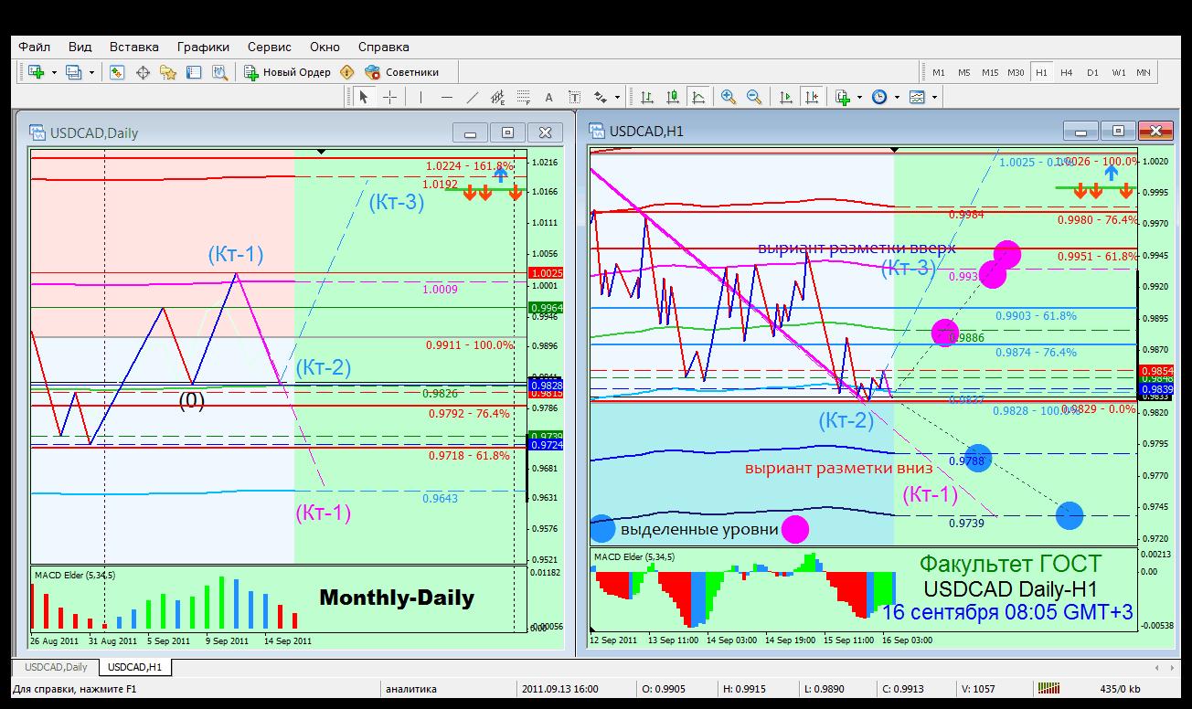The image size is (1192, 709).
Task: Switch to Candlesticks chart mode
Action: 673,97
